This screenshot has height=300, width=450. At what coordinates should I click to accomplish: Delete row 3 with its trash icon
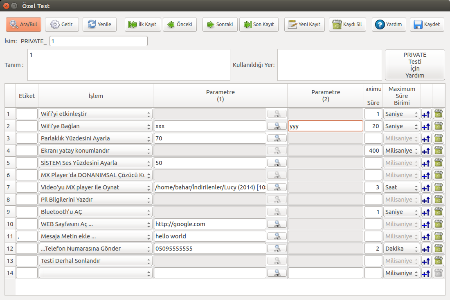point(439,138)
